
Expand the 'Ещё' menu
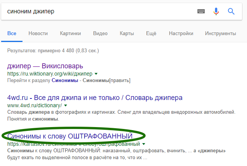151,34
